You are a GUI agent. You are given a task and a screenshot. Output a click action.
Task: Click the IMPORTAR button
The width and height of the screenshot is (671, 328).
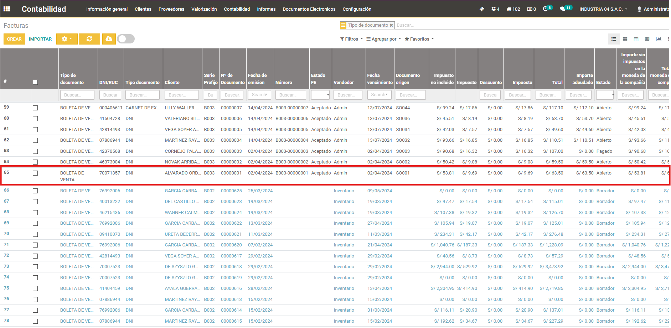point(40,39)
